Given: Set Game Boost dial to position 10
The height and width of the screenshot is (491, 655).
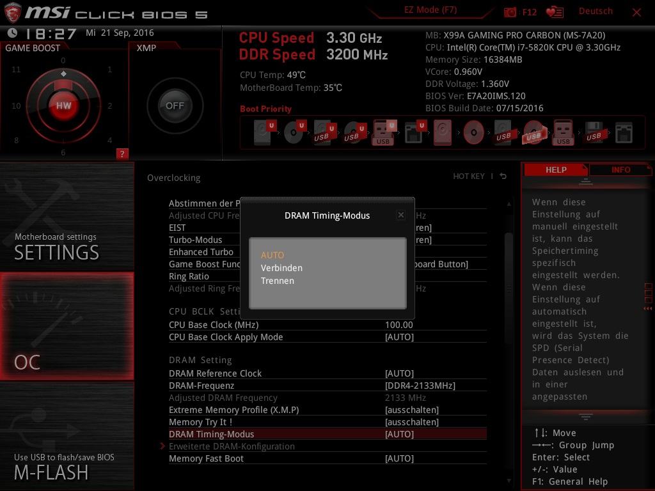Looking at the screenshot, I should [x=16, y=105].
